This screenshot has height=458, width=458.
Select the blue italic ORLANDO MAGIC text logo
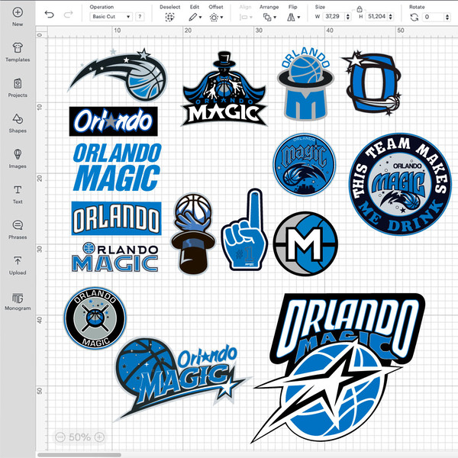(x=117, y=167)
